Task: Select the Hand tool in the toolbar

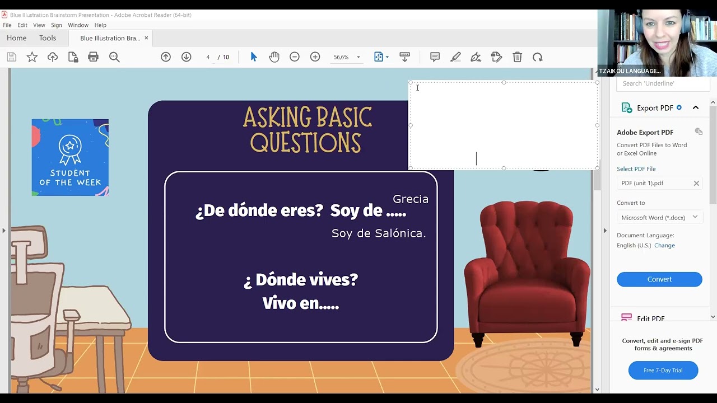Action: pos(274,57)
